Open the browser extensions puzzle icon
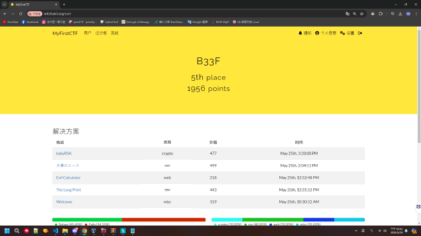This screenshot has height=236, width=421. point(380,13)
